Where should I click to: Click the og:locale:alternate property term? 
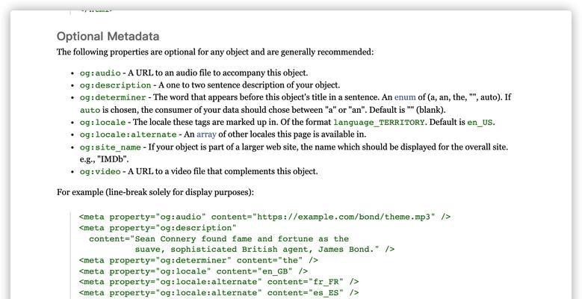[128, 135]
